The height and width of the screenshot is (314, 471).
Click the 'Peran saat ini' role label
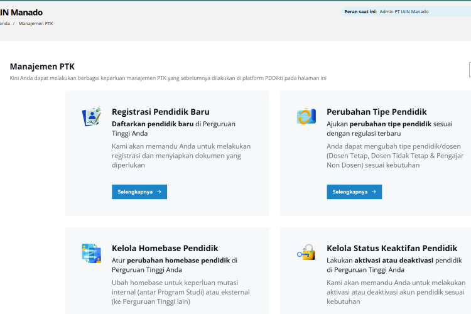[360, 11]
